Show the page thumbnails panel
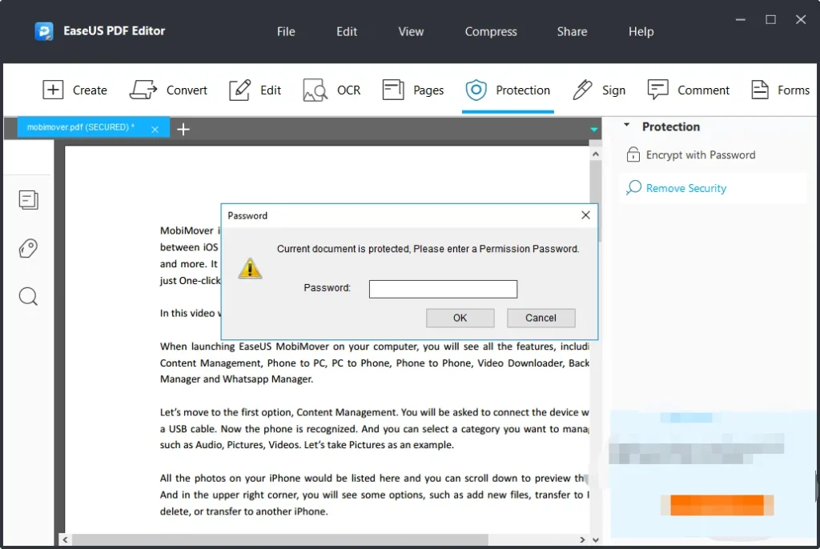Image resolution: width=820 pixels, height=549 pixels. [28, 200]
